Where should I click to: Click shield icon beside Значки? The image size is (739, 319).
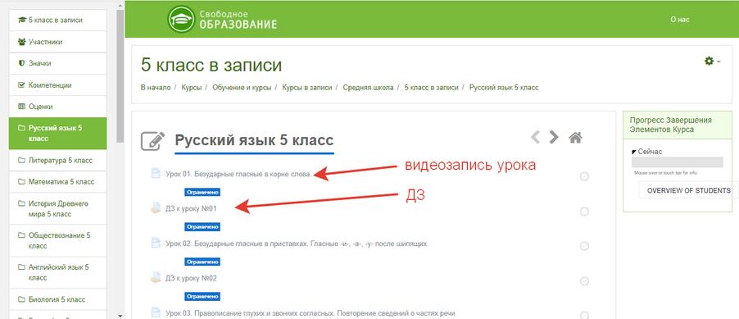tap(20, 63)
